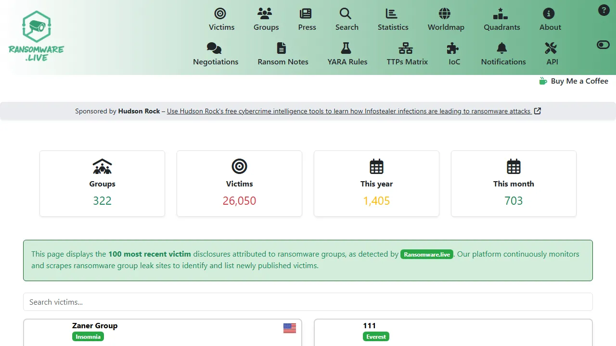Screen dimensions: 616x346
Task: Click the Search victims input field
Action: pos(308,302)
